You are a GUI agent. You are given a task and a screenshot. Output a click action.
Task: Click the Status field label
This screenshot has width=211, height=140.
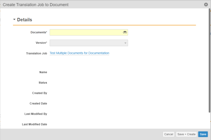(x=43, y=83)
